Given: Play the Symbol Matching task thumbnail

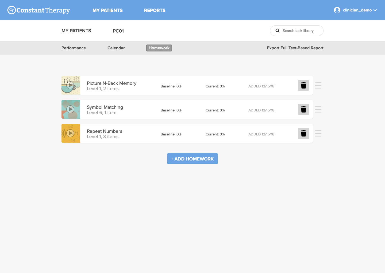Looking at the screenshot, I should [x=70, y=109].
